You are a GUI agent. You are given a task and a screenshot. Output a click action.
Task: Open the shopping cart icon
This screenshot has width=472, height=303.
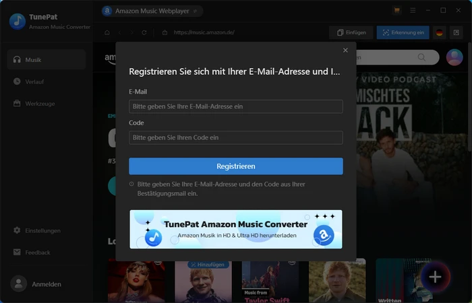coord(397,11)
